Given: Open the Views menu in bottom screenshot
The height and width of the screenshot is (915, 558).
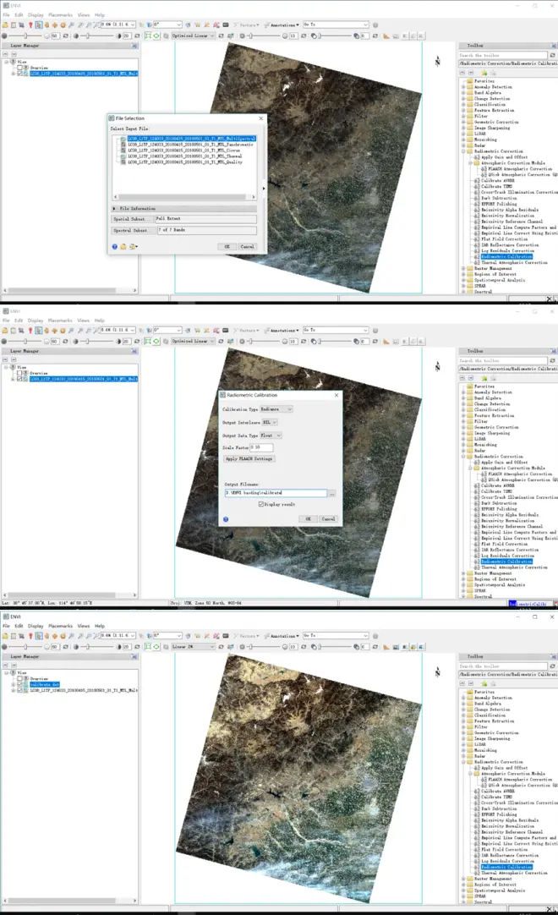Looking at the screenshot, I should pos(84,626).
